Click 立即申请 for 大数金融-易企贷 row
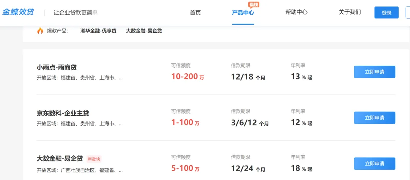The height and width of the screenshot is (180, 410). [x=374, y=164]
